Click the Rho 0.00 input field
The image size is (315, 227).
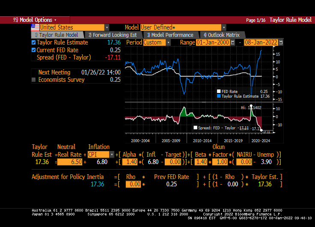click(x=134, y=184)
